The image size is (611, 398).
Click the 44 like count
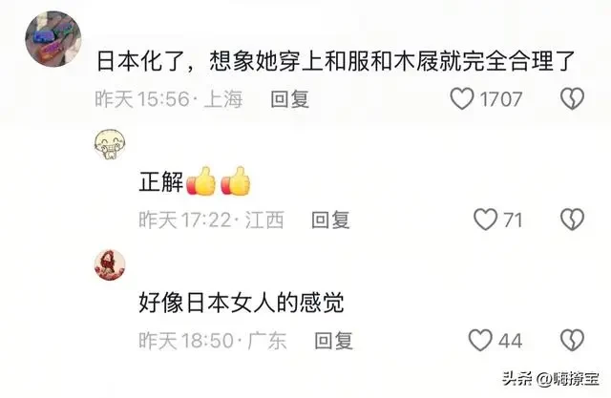coord(510,341)
